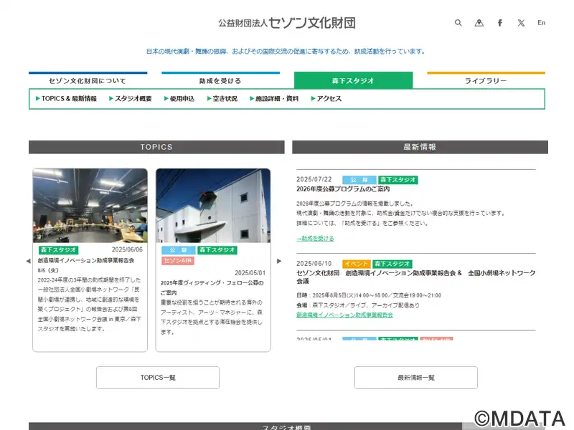Open the X (Twitter) icon

(521, 23)
